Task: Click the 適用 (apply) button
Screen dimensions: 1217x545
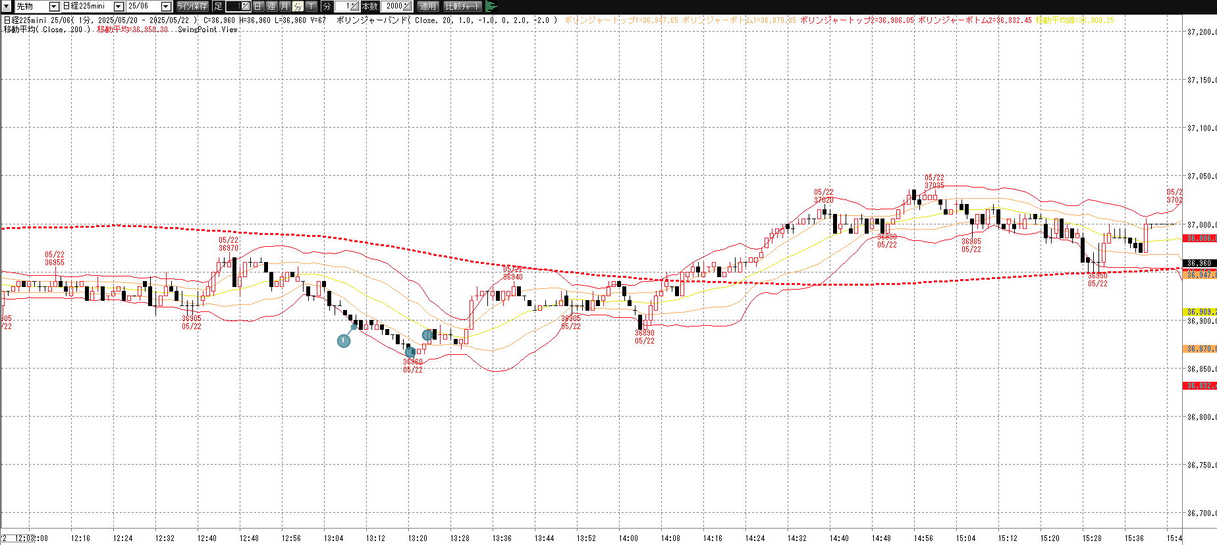Action: 428,6
